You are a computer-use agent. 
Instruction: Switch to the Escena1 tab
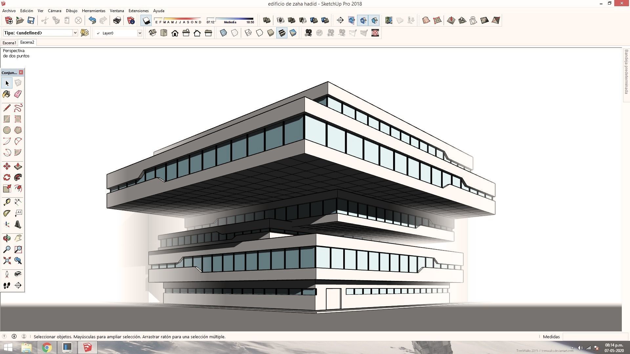click(9, 43)
